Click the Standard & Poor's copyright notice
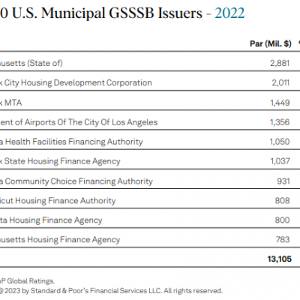 [x=111, y=291]
